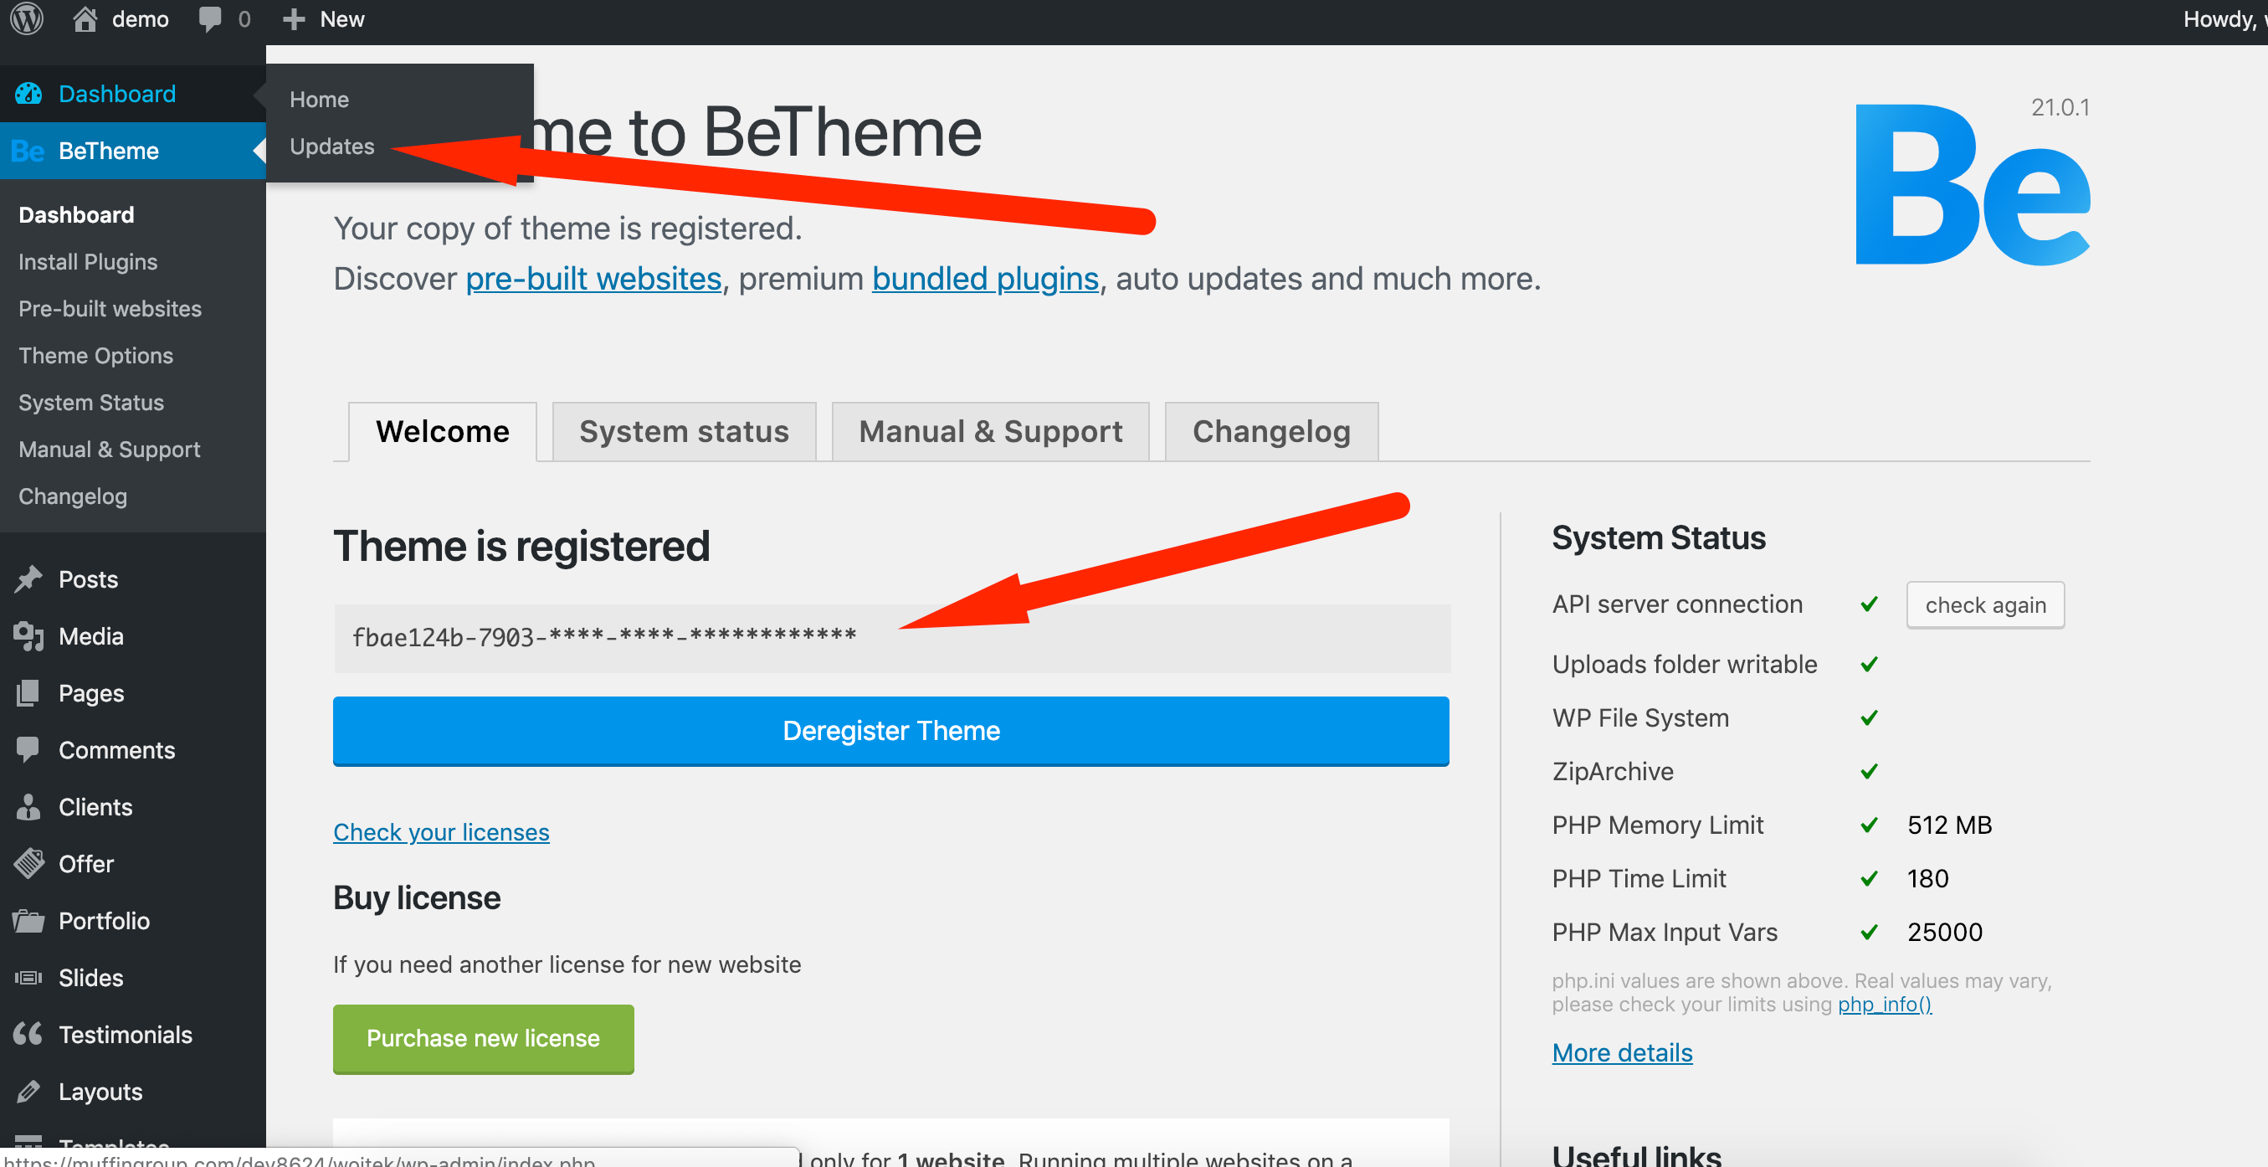Open More details link
2268x1167 pixels.
[1623, 1052]
